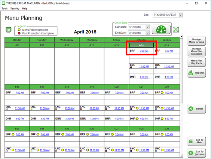Click the green calendar view icon
The width and height of the screenshot is (211, 159).
click(x=8, y=30)
